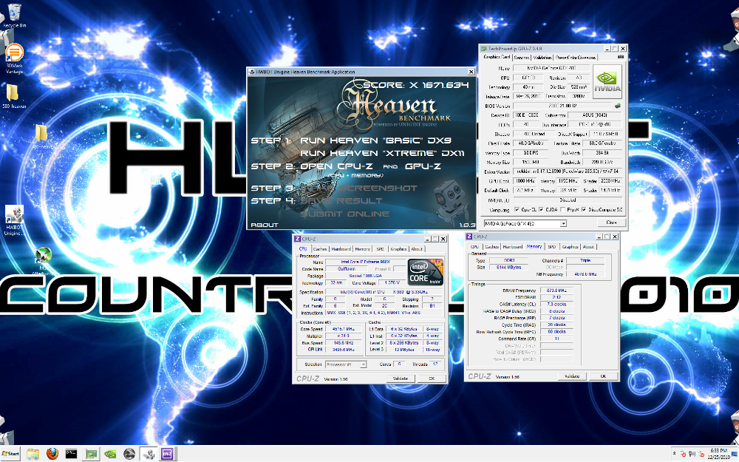Click the Intel Core i7 logo in CPU-Z
Image resolution: width=739 pixels, height=462 pixels.
point(425,271)
